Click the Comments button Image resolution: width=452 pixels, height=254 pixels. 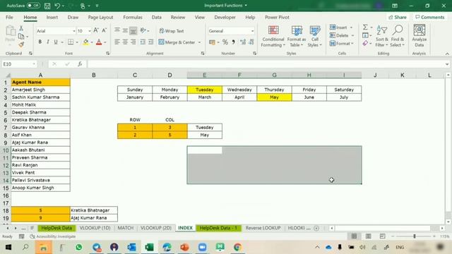tap(430, 17)
